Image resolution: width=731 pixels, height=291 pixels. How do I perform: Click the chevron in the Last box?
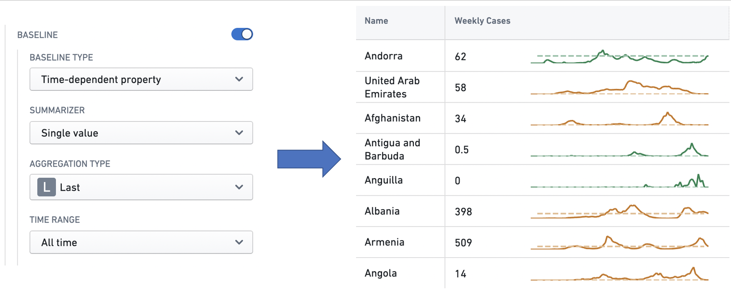coord(239,187)
